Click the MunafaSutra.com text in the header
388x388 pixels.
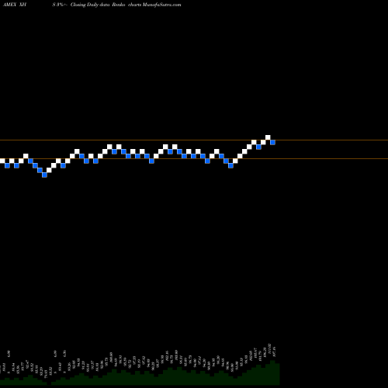point(162,5)
